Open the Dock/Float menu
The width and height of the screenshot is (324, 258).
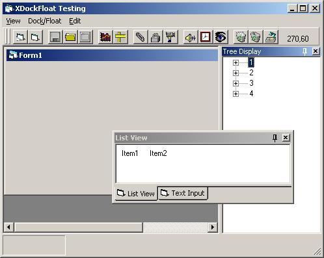point(45,21)
